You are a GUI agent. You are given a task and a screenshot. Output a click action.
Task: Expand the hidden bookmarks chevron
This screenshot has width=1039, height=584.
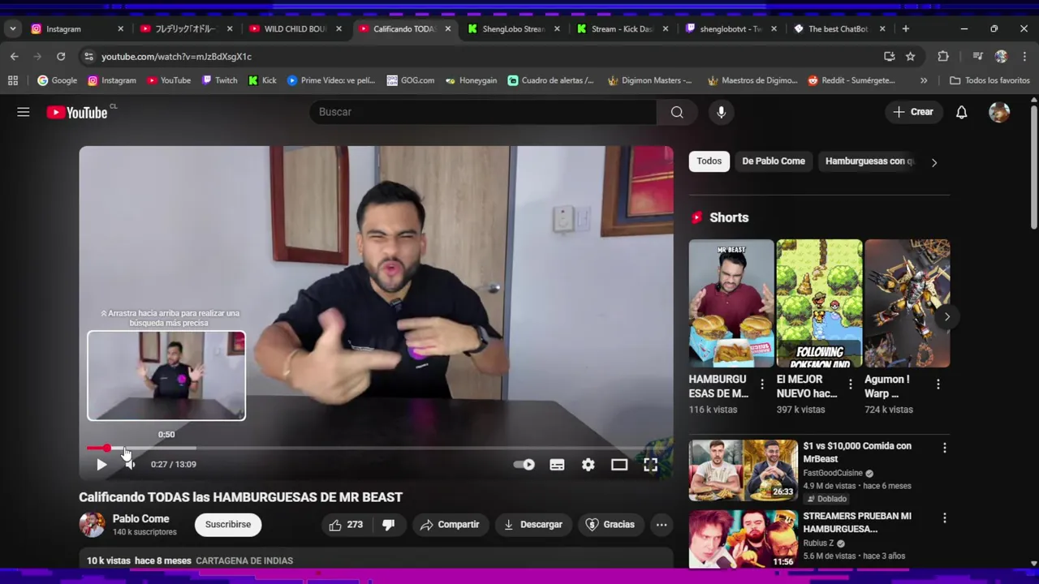tap(923, 80)
